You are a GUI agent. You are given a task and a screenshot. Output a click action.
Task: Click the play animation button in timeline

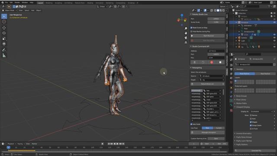pos(117,144)
